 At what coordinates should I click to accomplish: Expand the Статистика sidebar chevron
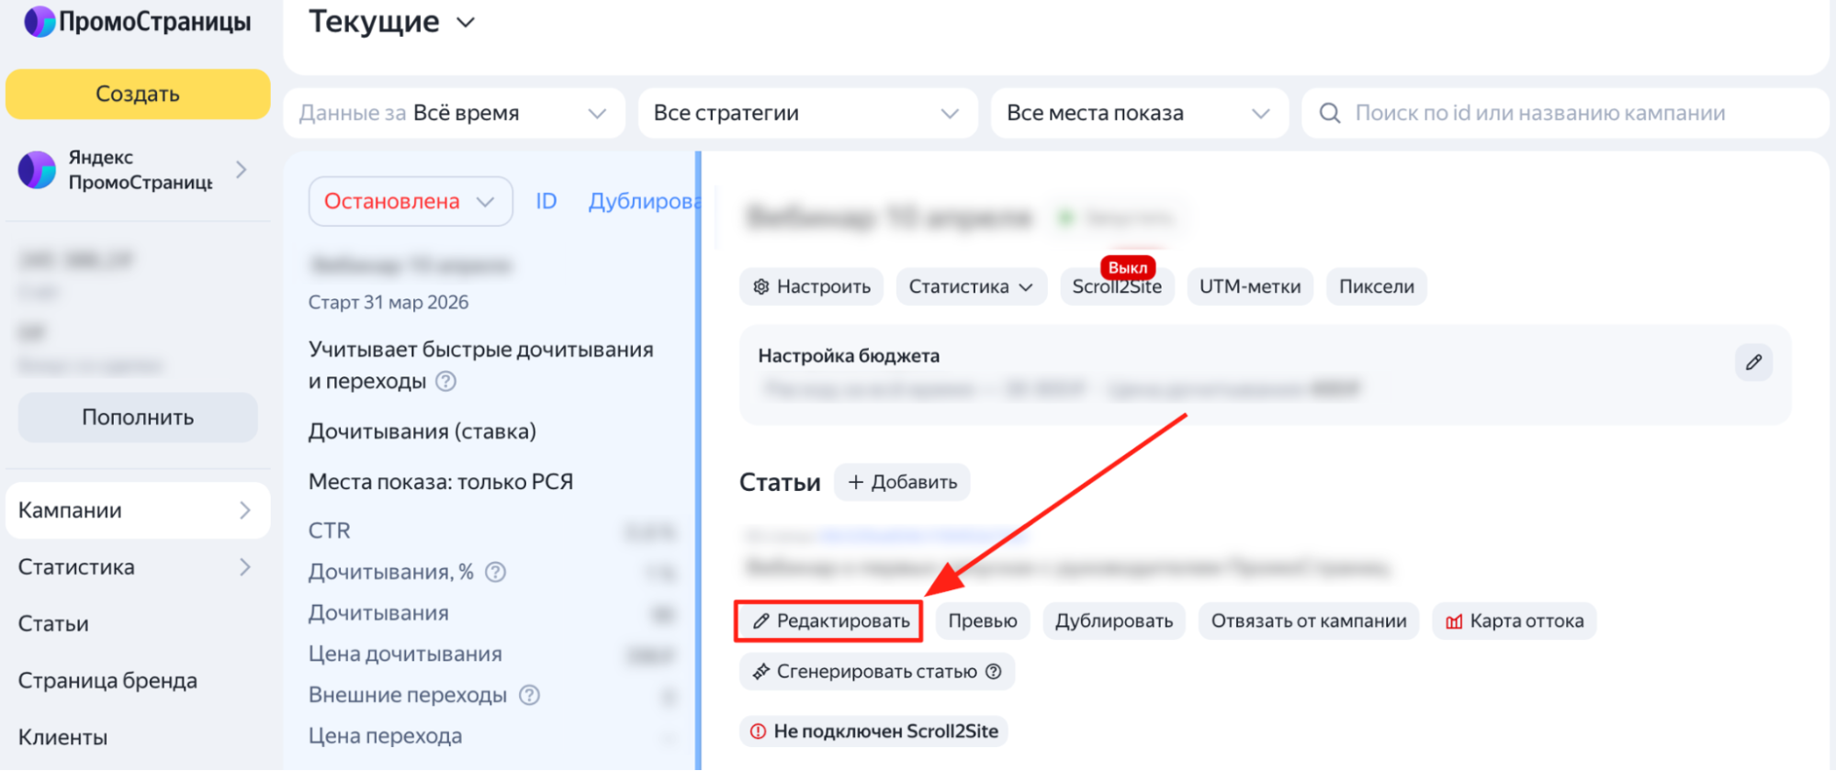pyautogui.click(x=245, y=567)
